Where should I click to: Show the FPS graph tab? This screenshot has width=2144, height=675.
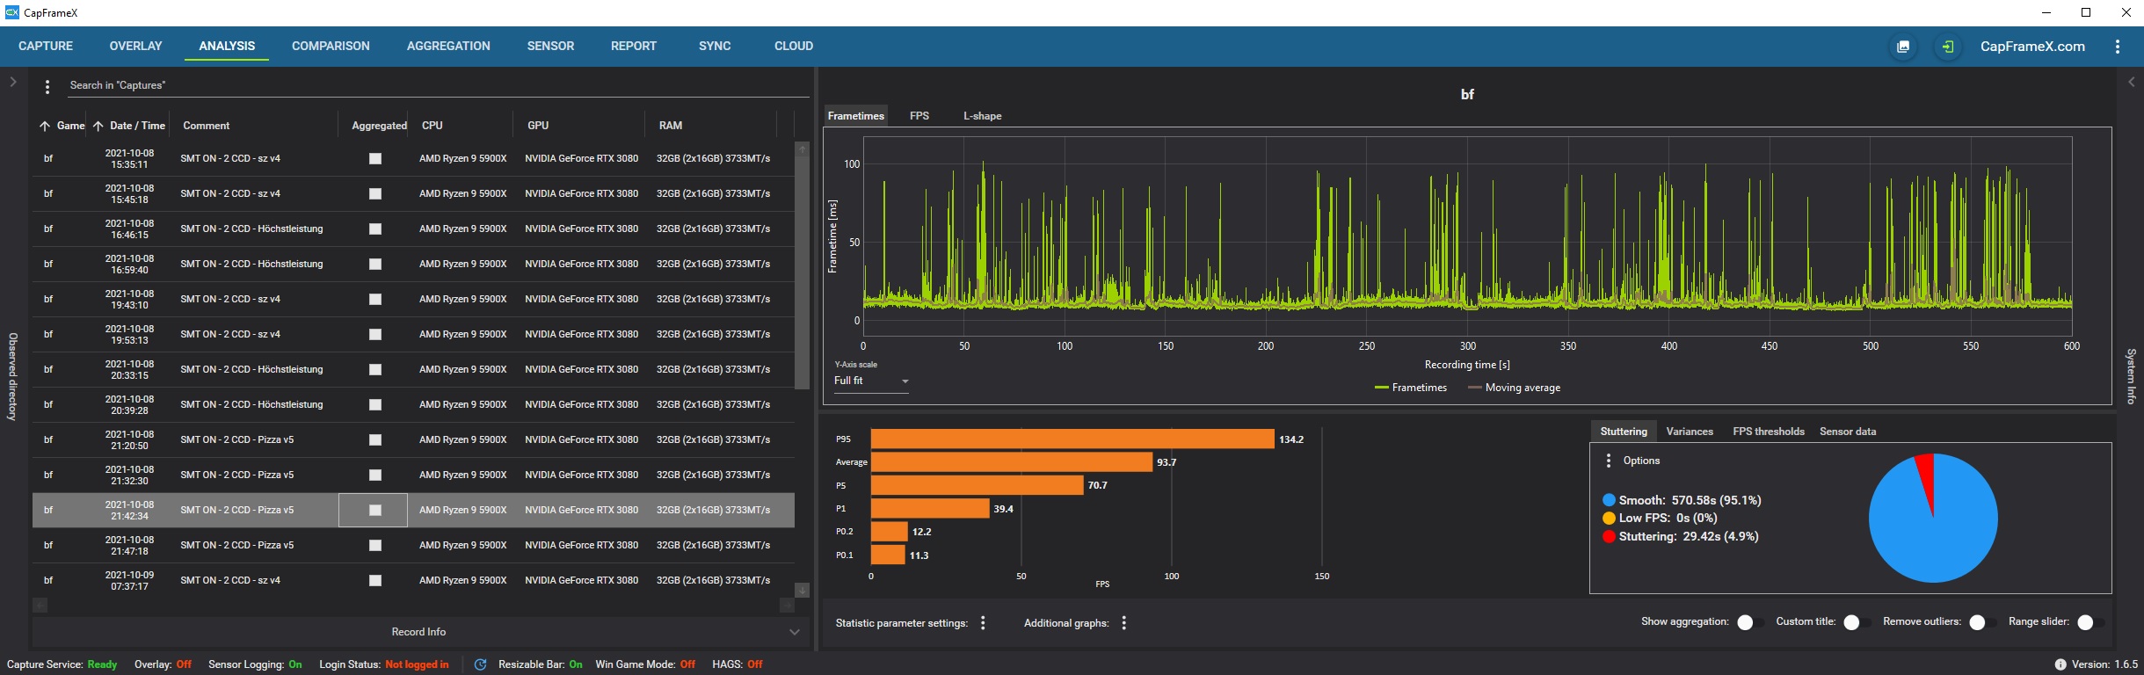pyautogui.click(x=919, y=116)
